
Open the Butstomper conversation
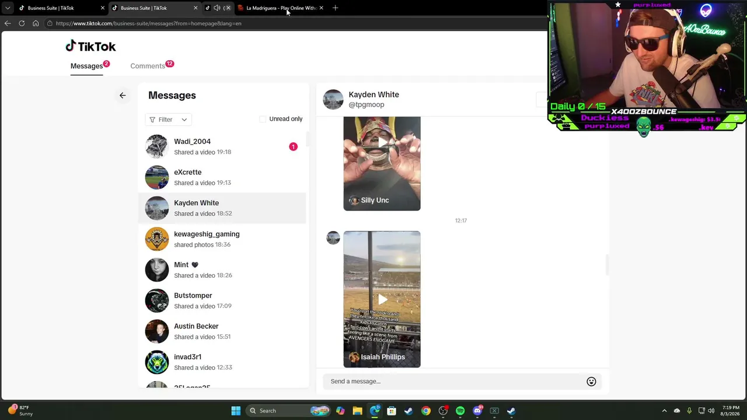click(x=222, y=300)
